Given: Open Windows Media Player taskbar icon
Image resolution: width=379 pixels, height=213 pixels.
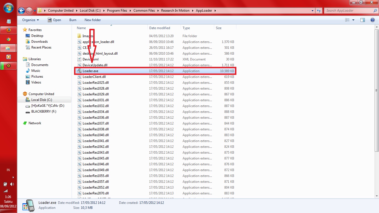Looking at the screenshot, I should point(8,57).
